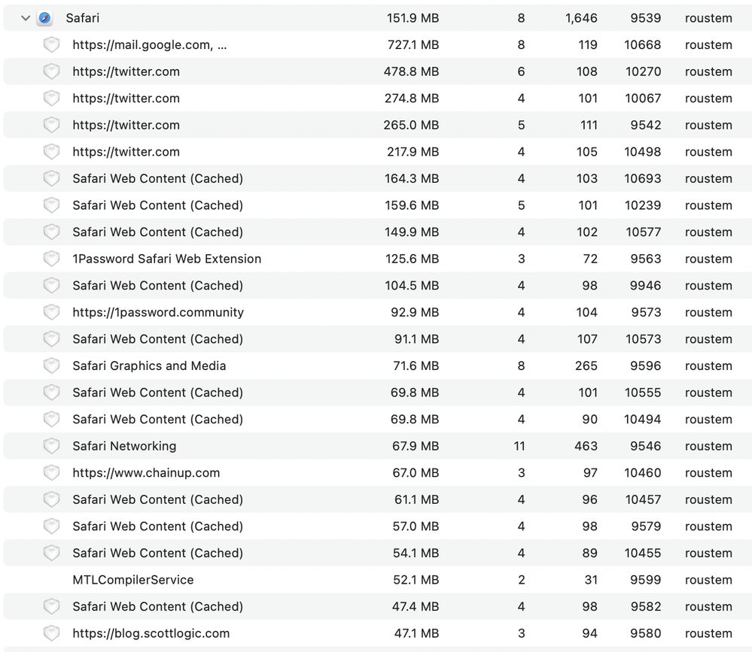The height and width of the screenshot is (652, 752).
Task: Click the 727.1 MB memory value
Action: (x=411, y=45)
